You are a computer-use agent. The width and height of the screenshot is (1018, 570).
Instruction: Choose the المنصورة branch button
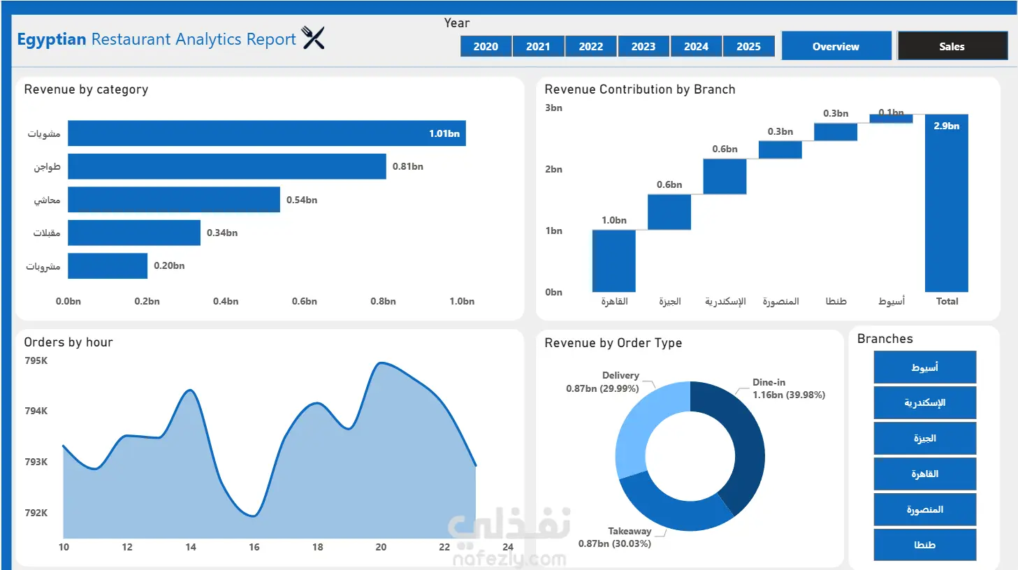click(x=924, y=510)
